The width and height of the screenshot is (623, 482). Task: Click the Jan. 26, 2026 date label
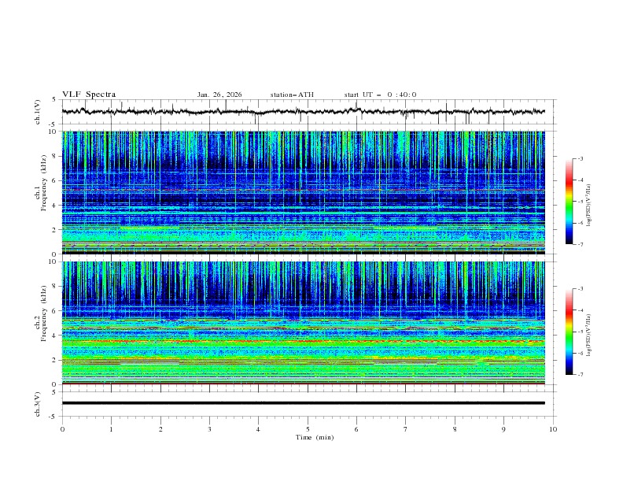[219, 95]
